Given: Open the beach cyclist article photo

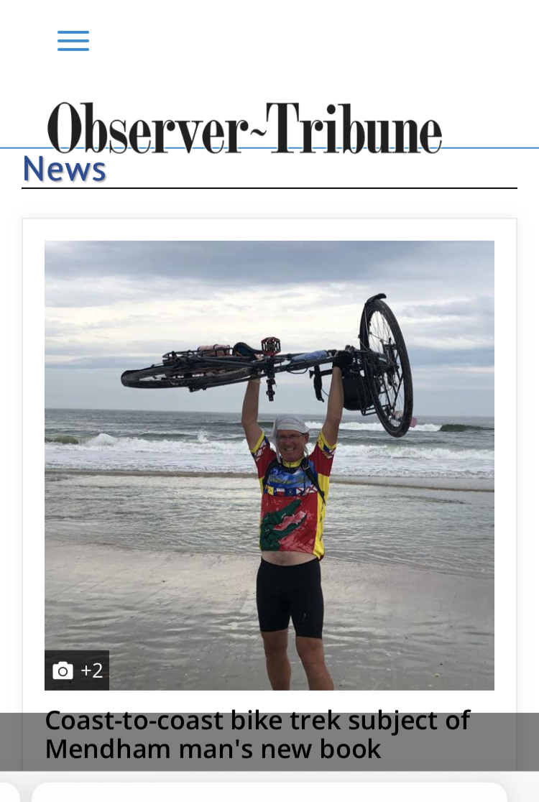Looking at the screenshot, I should pos(269,466).
